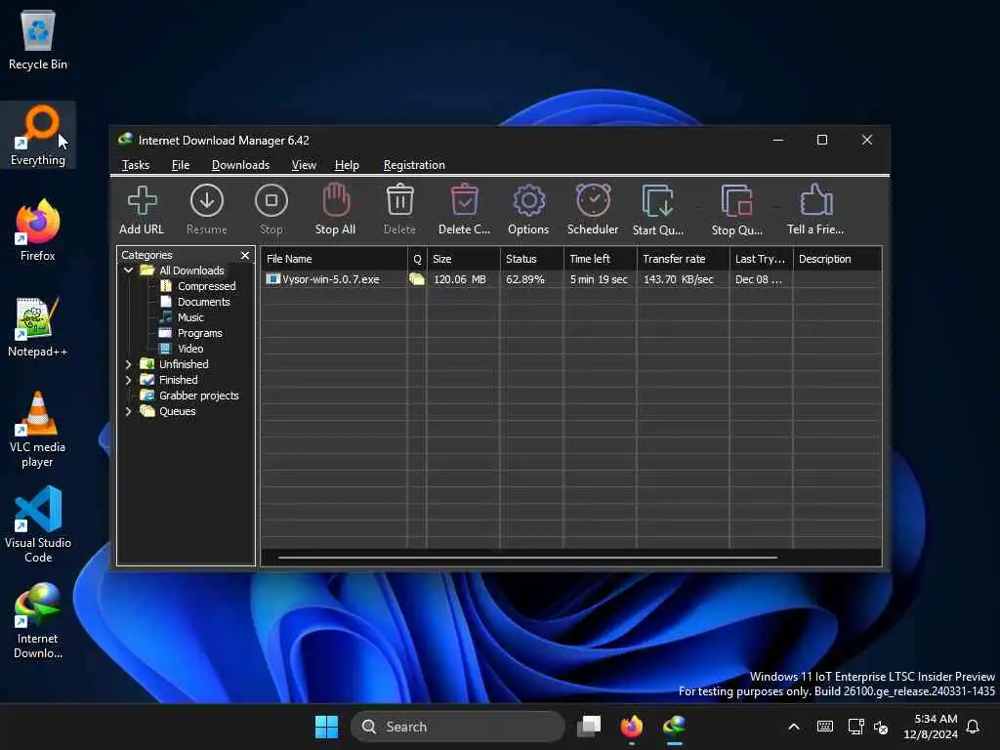Open the View menu
This screenshot has width=1000, height=750.
point(304,164)
